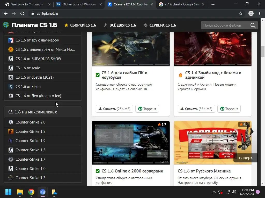This screenshot has height=198, width=265.
Task: Click the Планета CS 1.6 globe logo
Action: pos(6,25)
